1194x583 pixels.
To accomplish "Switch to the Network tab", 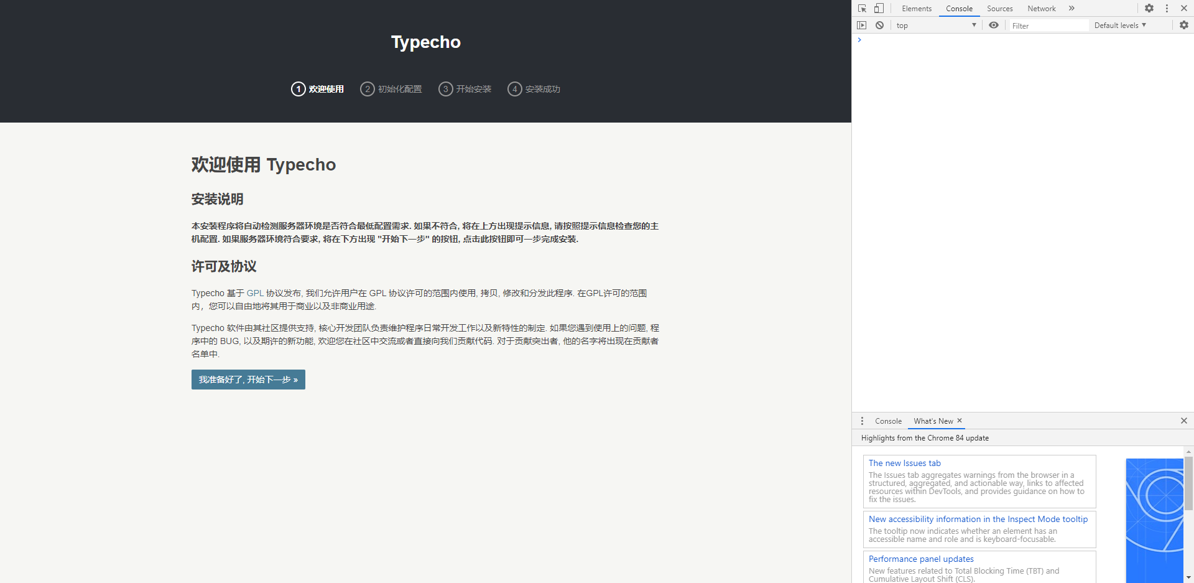I will click(1042, 8).
